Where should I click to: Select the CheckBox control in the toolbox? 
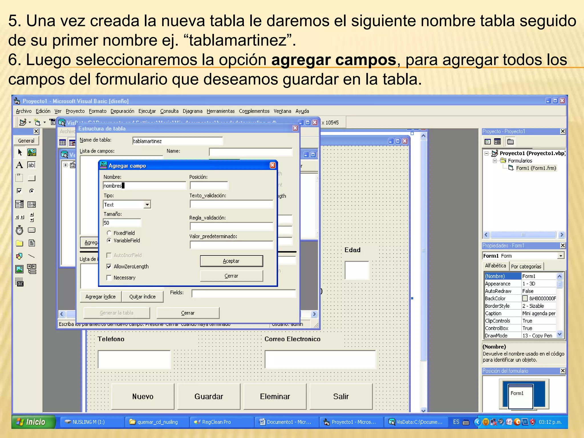click(19, 191)
